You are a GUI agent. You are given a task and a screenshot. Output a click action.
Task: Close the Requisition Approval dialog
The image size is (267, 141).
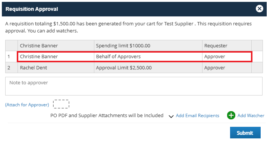tap(259, 9)
